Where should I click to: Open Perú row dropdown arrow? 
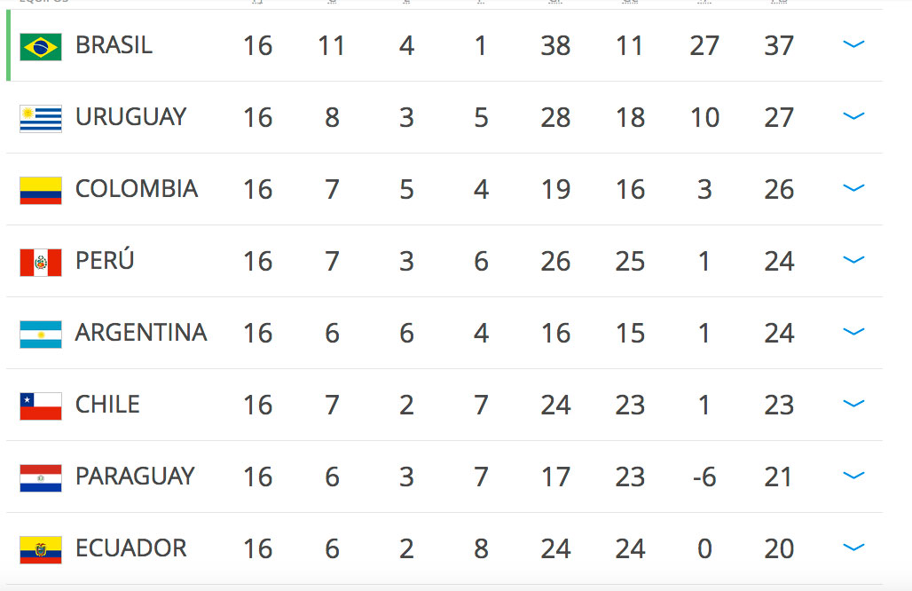853,260
